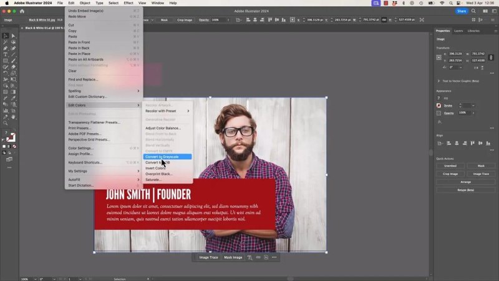Select the Paintbrush tool
Screen dimensions: 499x281
(x=13, y=61)
